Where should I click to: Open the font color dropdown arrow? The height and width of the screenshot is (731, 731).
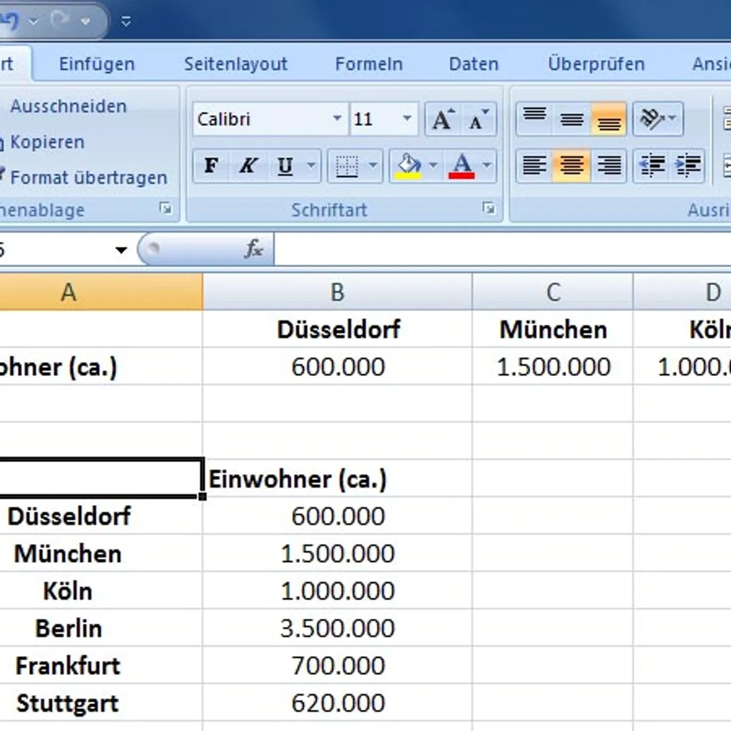[x=487, y=166]
